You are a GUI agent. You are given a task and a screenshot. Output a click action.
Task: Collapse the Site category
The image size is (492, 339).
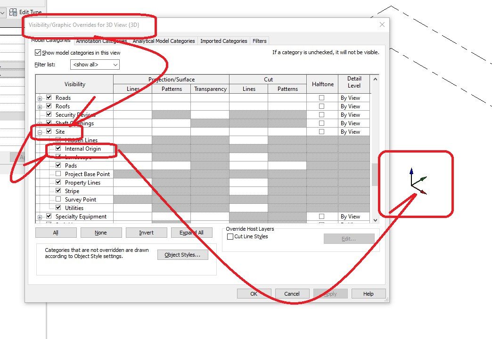click(40, 131)
